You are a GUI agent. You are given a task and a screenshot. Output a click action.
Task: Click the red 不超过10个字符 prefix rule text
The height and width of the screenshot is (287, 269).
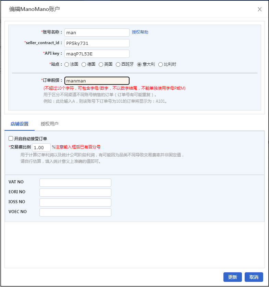pyautogui.click(x=114, y=88)
